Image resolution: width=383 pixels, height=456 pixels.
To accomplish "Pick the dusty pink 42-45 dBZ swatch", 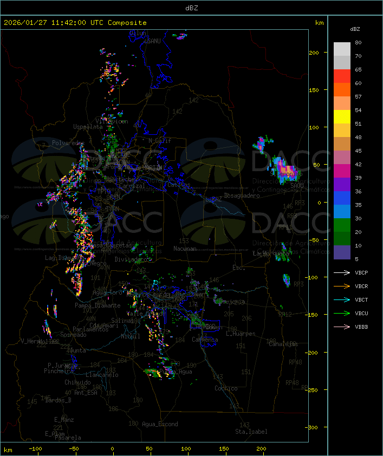I will (x=342, y=158).
